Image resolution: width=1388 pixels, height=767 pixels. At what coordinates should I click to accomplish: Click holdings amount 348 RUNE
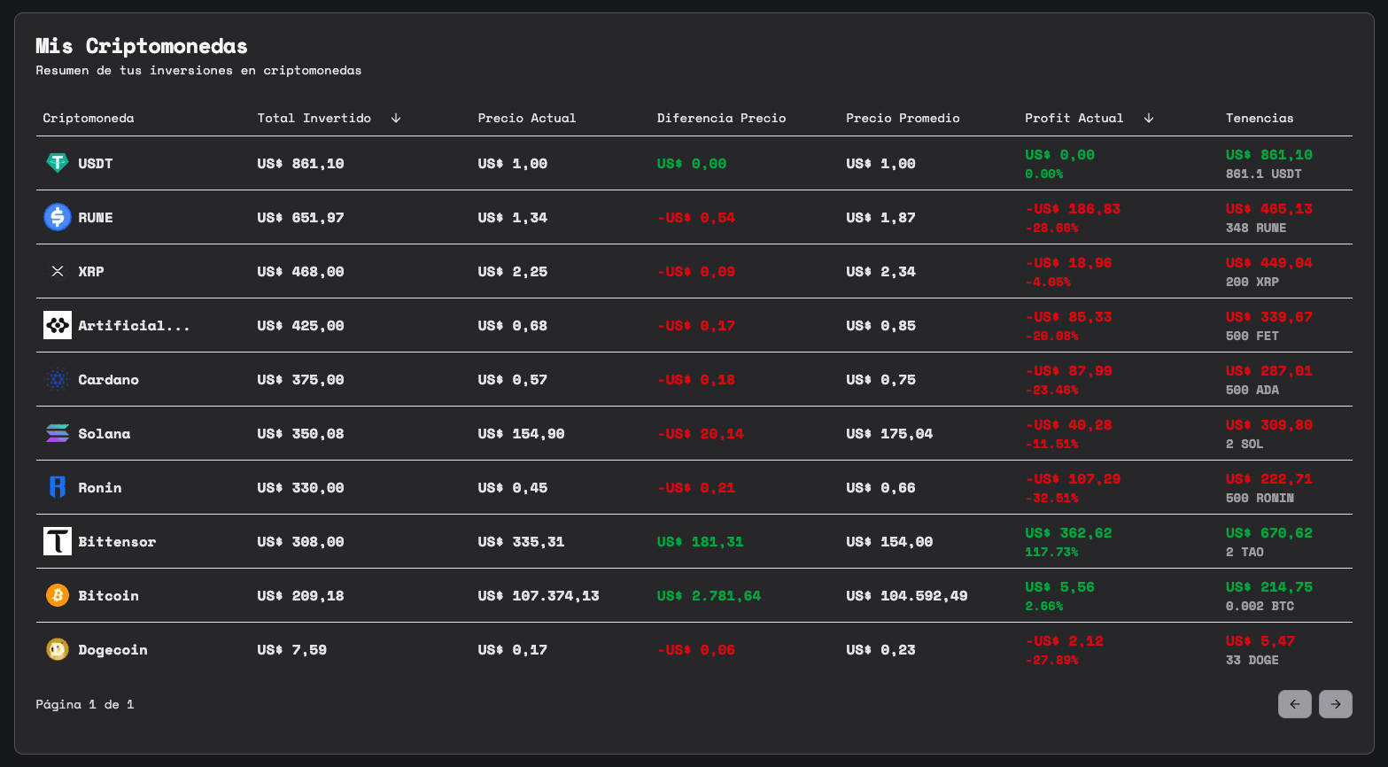coord(1256,228)
